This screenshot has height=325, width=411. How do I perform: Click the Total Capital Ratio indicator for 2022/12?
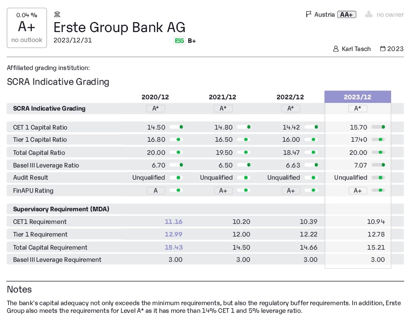point(311,152)
